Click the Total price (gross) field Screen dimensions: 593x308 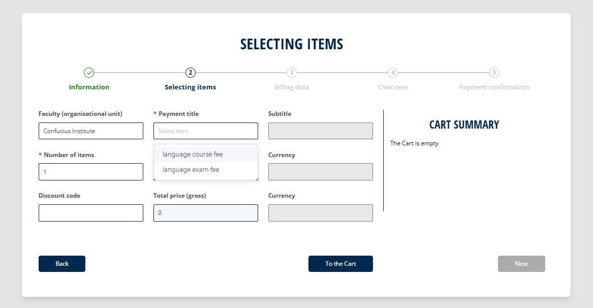pyautogui.click(x=205, y=213)
